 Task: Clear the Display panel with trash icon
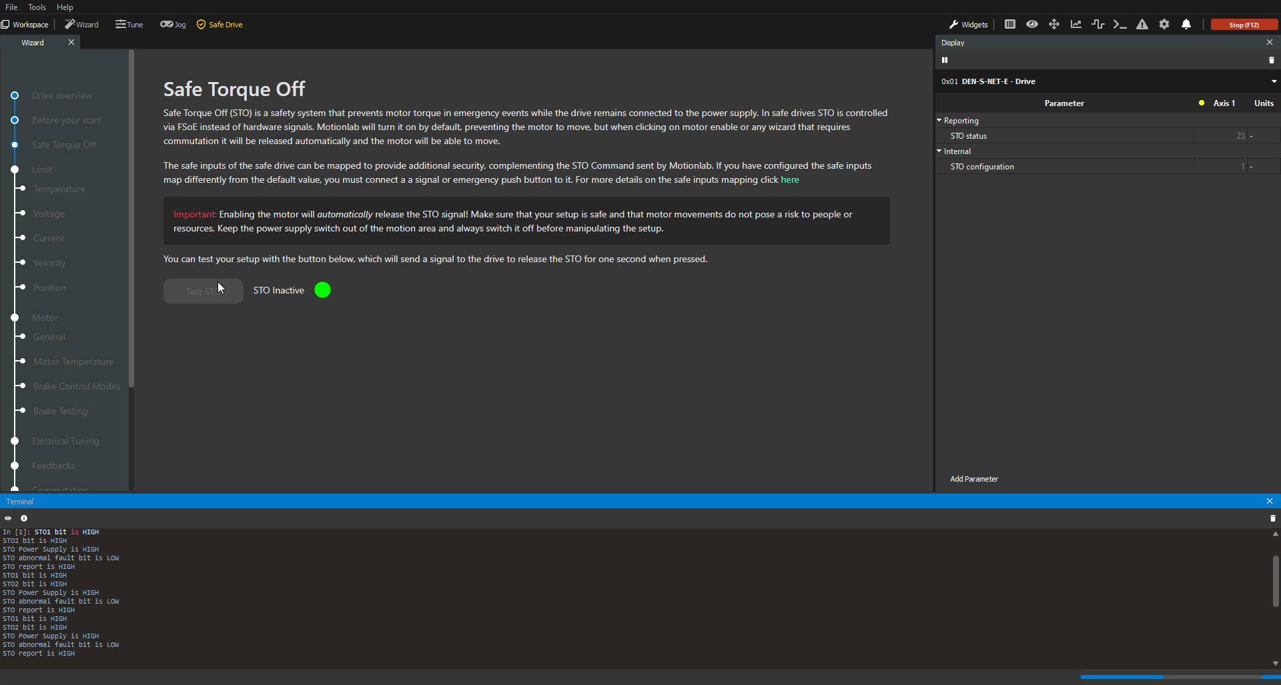pos(1271,60)
